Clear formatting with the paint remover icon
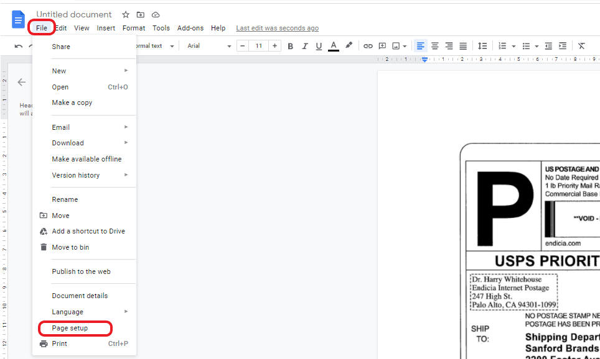This screenshot has width=600, height=359. coord(581,45)
